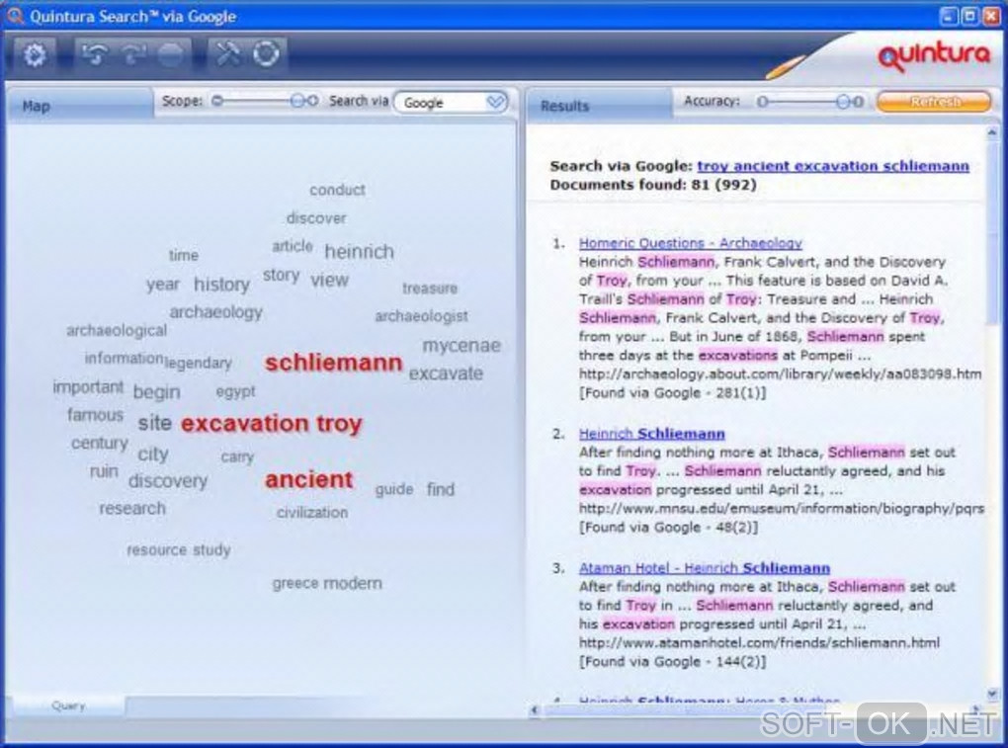Open the Search via Google dropdown
This screenshot has height=748, width=1008.
pyautogui.click(x=451, y=102)
